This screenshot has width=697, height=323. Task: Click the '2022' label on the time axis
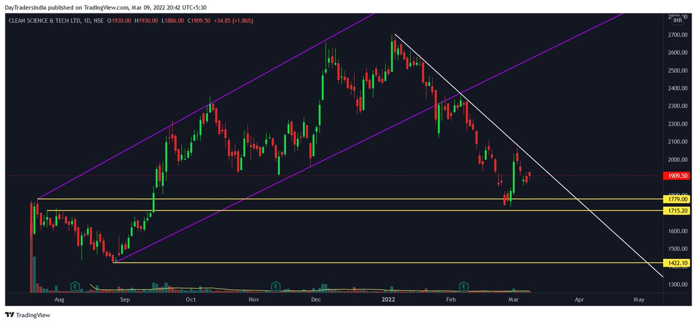(x=389, y=300)
